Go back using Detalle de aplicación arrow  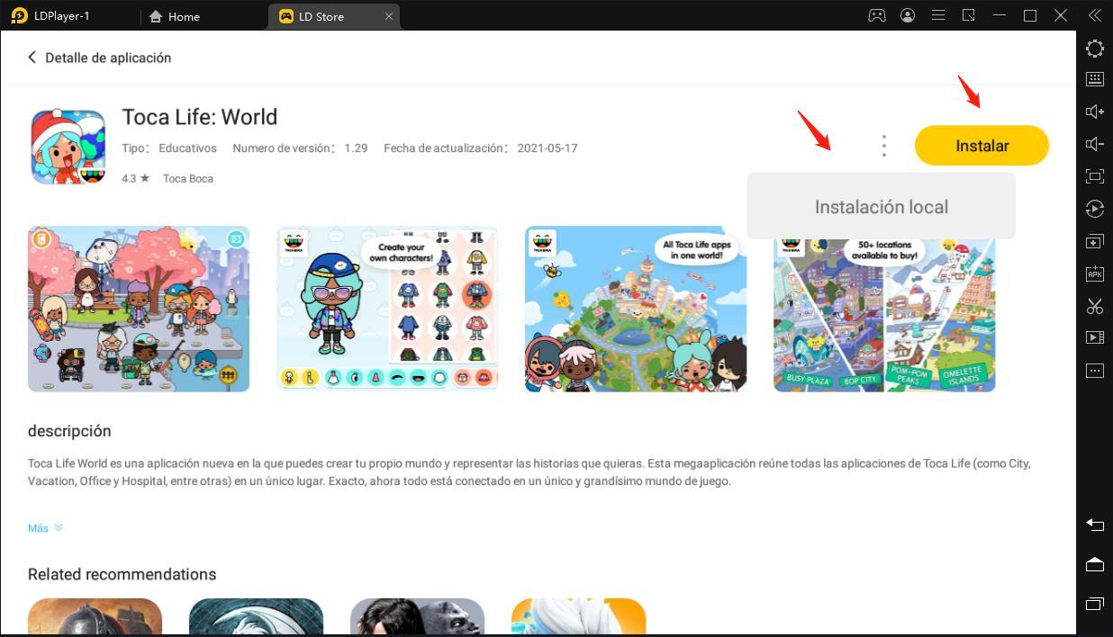pos(32,58)
